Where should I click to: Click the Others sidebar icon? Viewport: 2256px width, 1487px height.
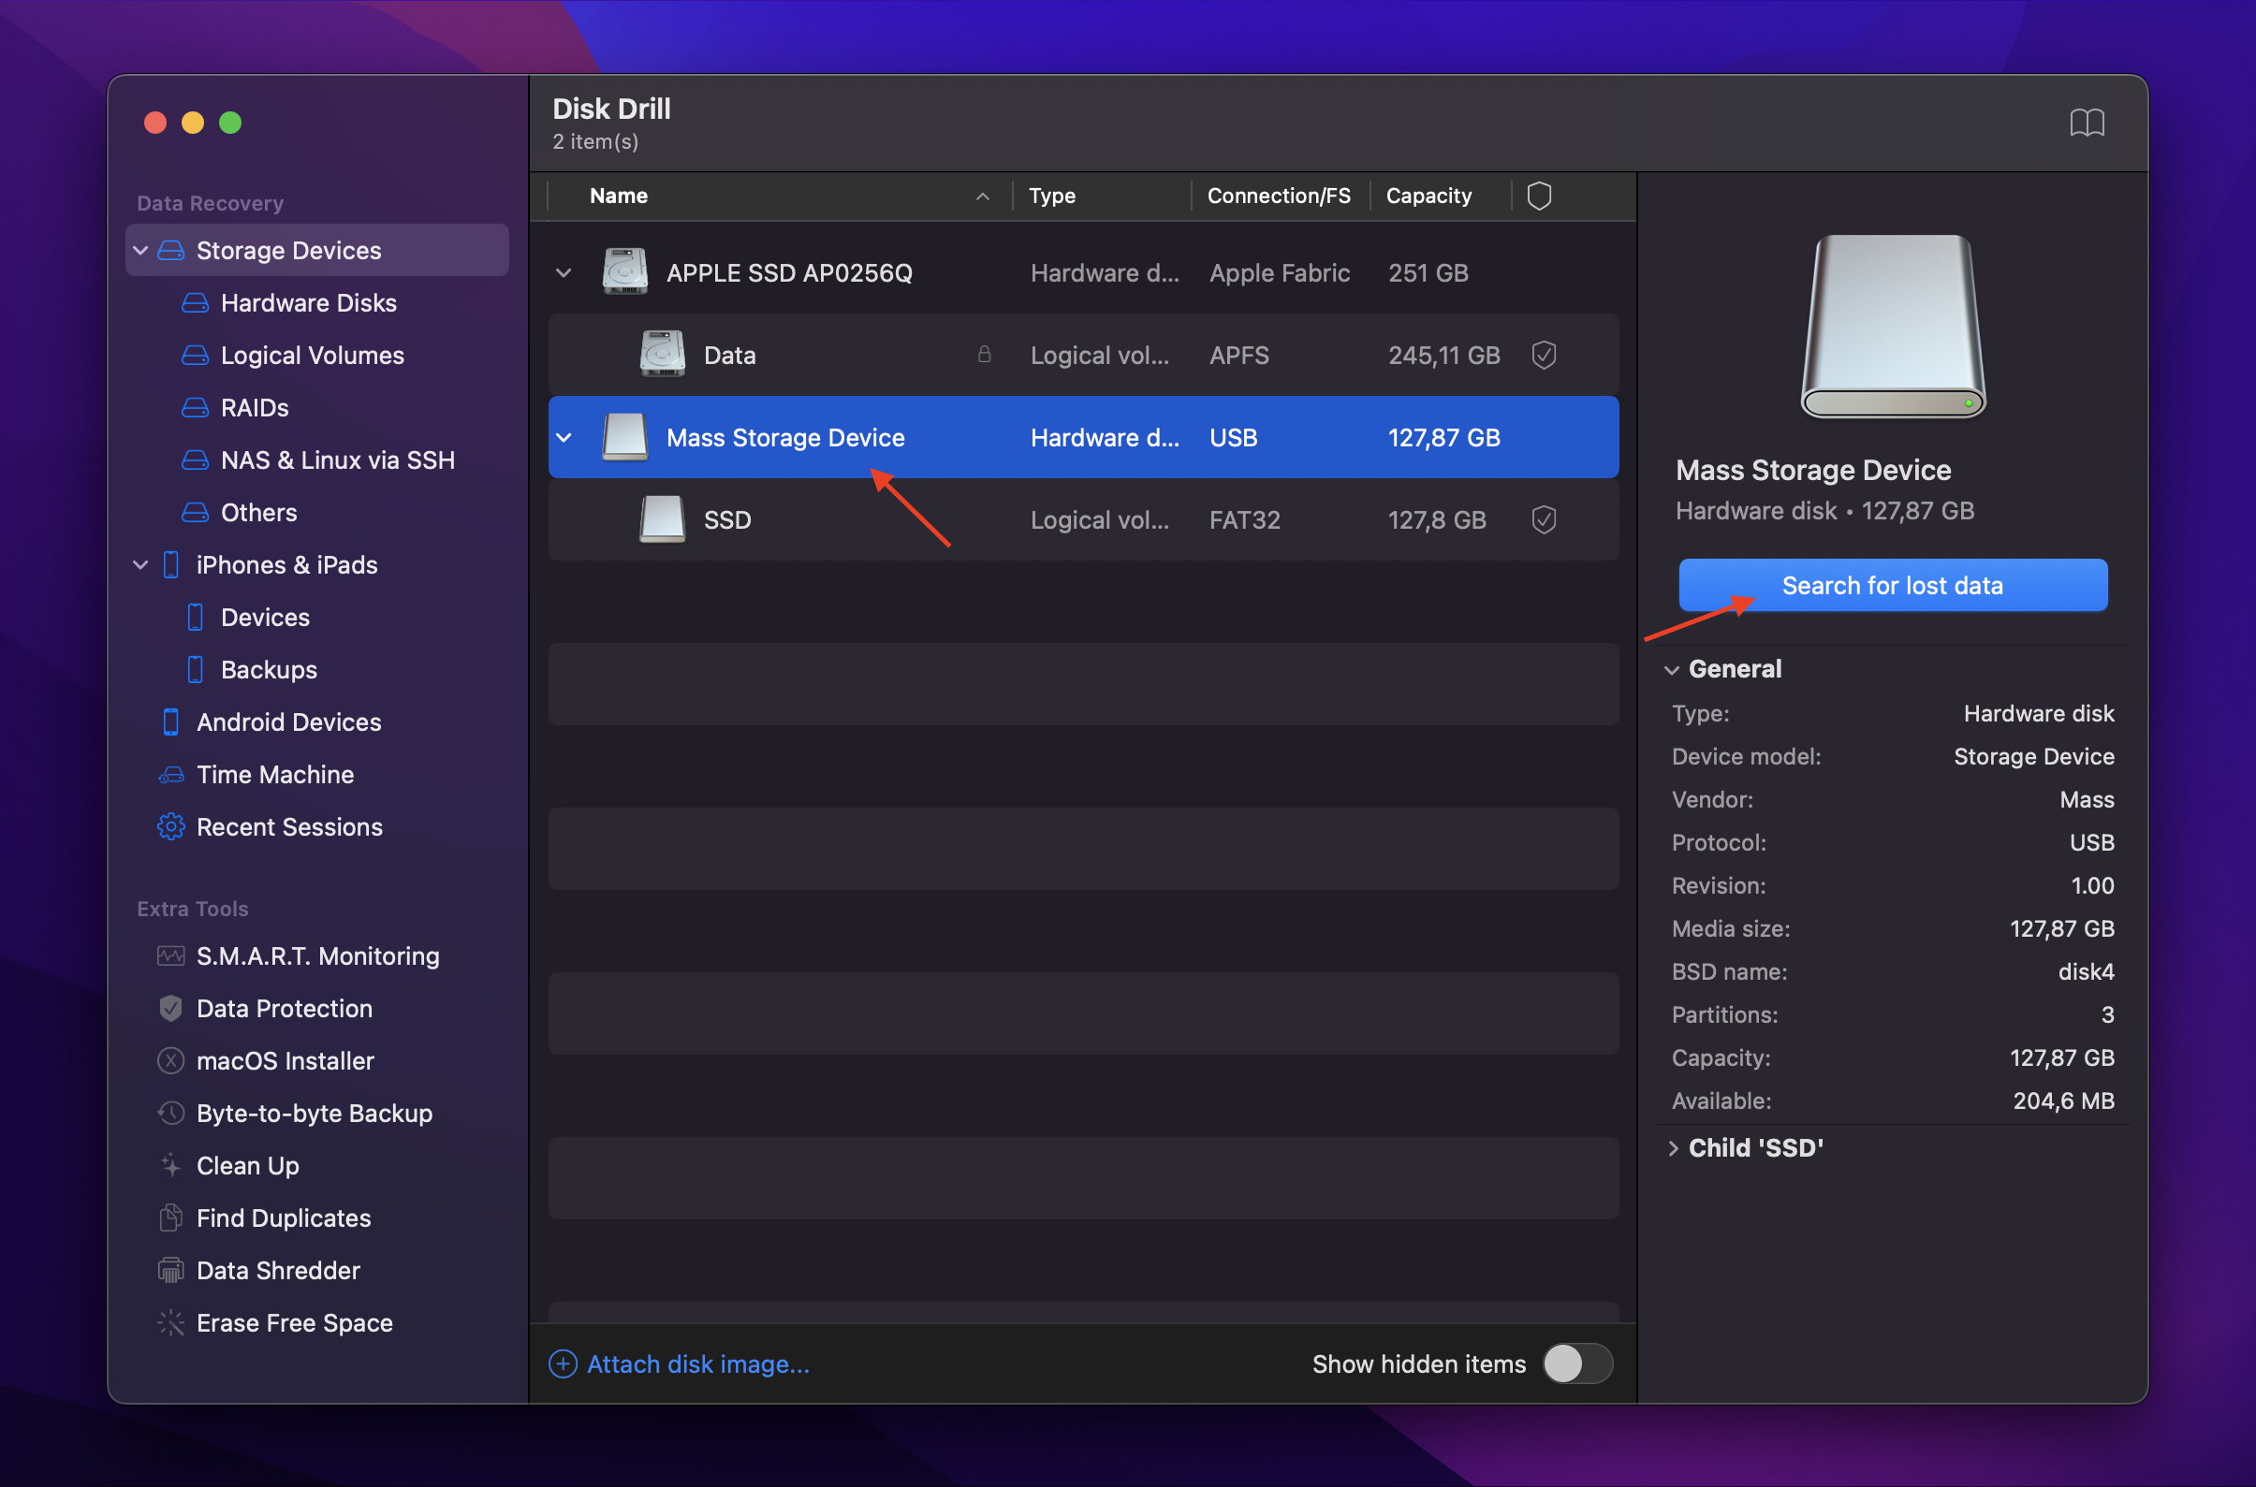click(196, 512)
